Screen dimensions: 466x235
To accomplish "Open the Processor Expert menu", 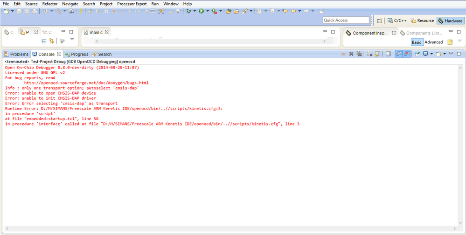I will coord(132,4).
